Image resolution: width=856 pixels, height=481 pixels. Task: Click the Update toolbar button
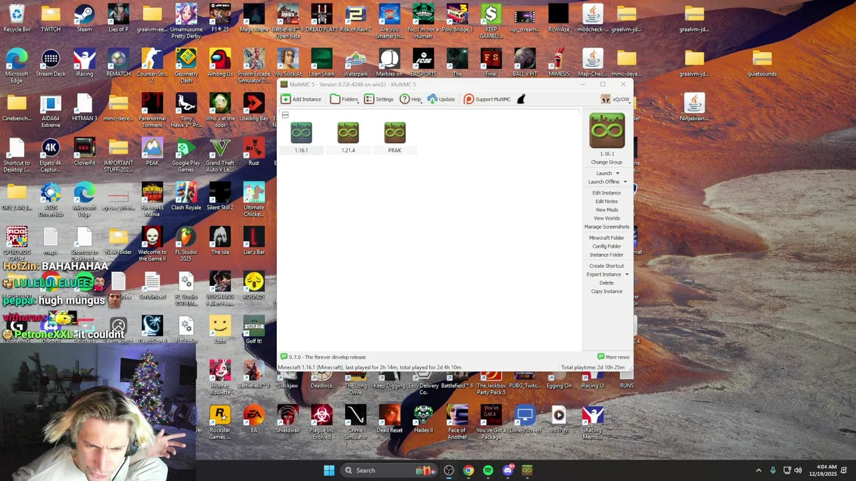441,99
